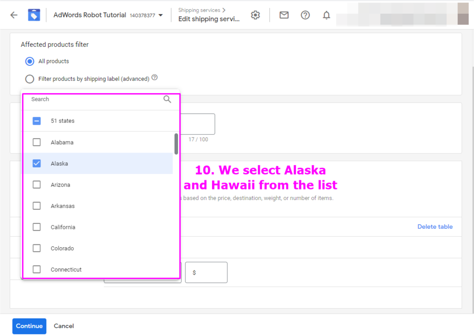Click the Shipping services breadcrumb
This screenshot has height=336, width=474.
(x=200, y=10)
